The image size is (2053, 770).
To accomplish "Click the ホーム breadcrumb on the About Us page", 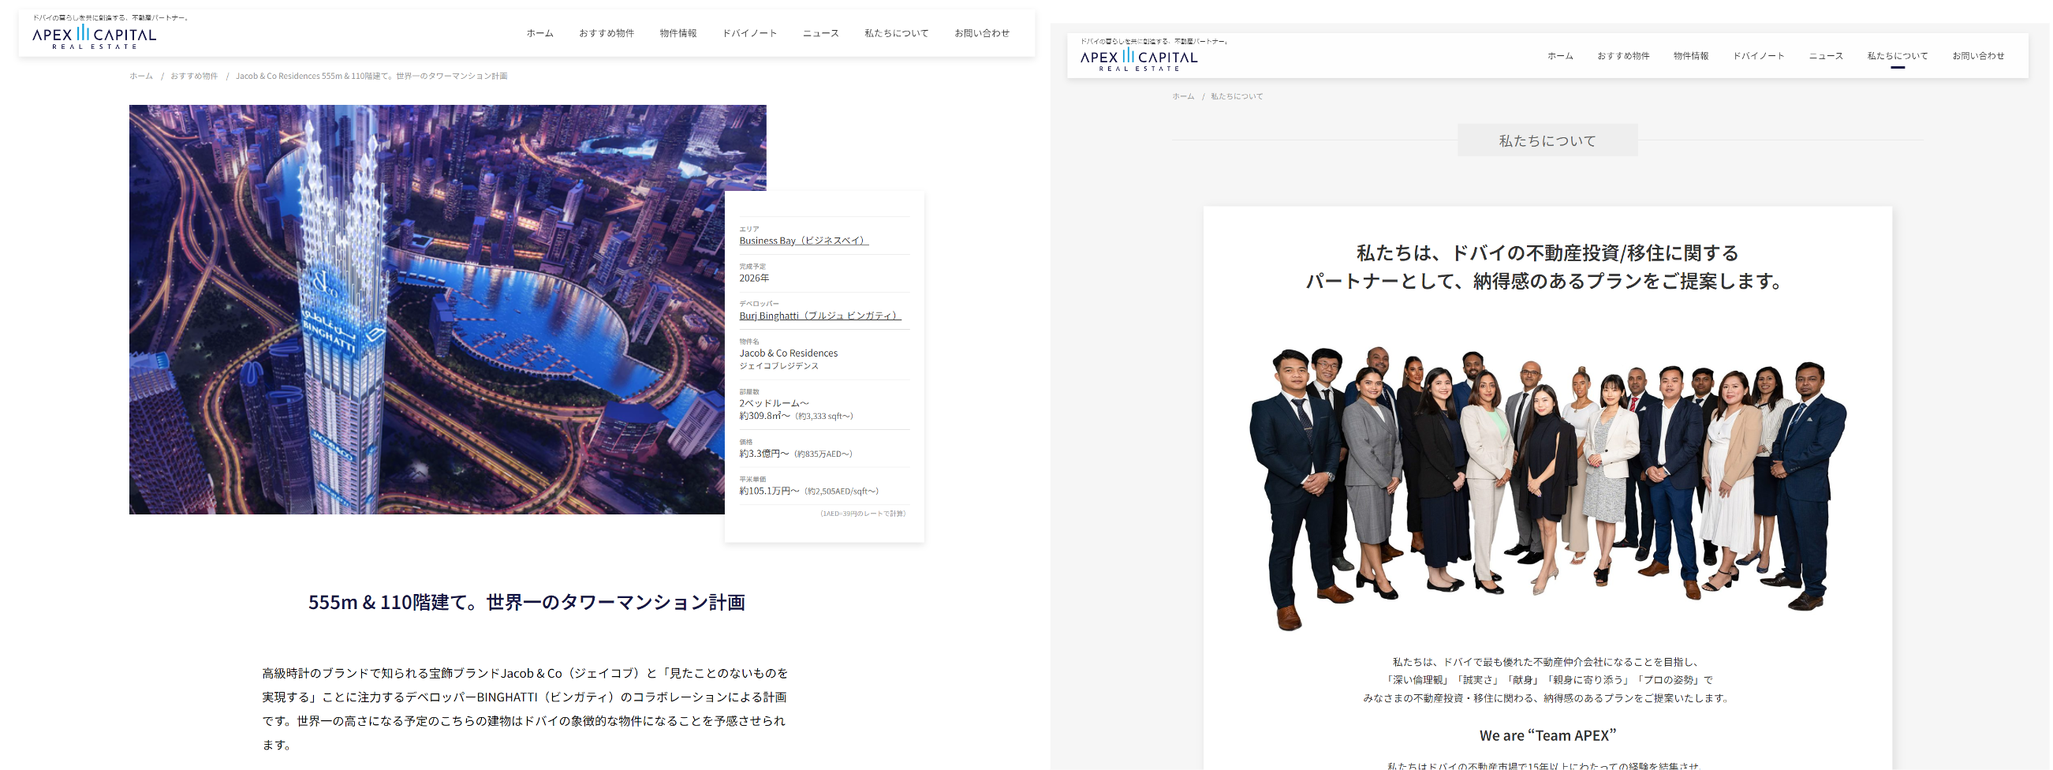I will tap(1183, 96).
